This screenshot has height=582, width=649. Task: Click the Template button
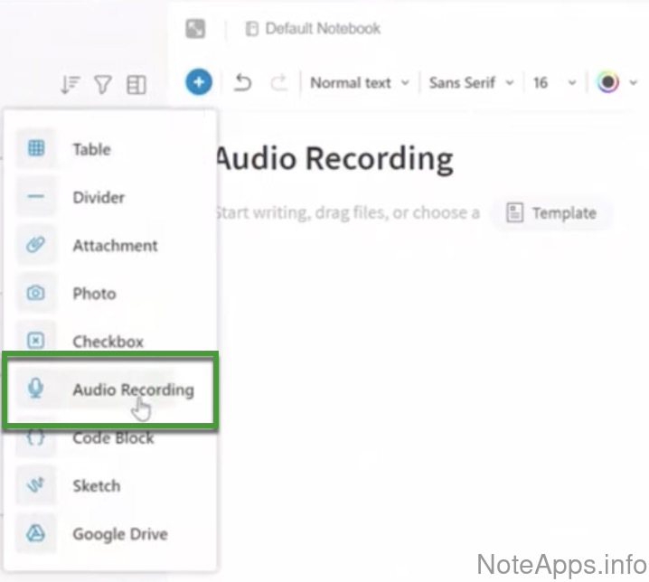click(x=551, y=213)
